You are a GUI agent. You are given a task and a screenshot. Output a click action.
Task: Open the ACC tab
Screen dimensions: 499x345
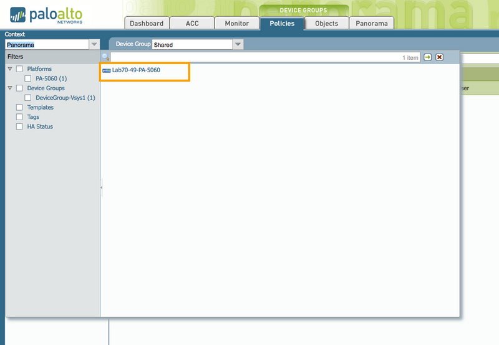point(192,23)
